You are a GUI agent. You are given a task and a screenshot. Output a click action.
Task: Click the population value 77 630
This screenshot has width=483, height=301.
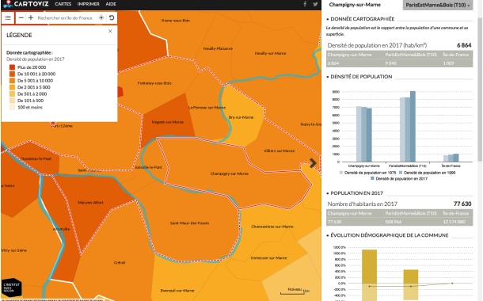click(x=462, y=204)
